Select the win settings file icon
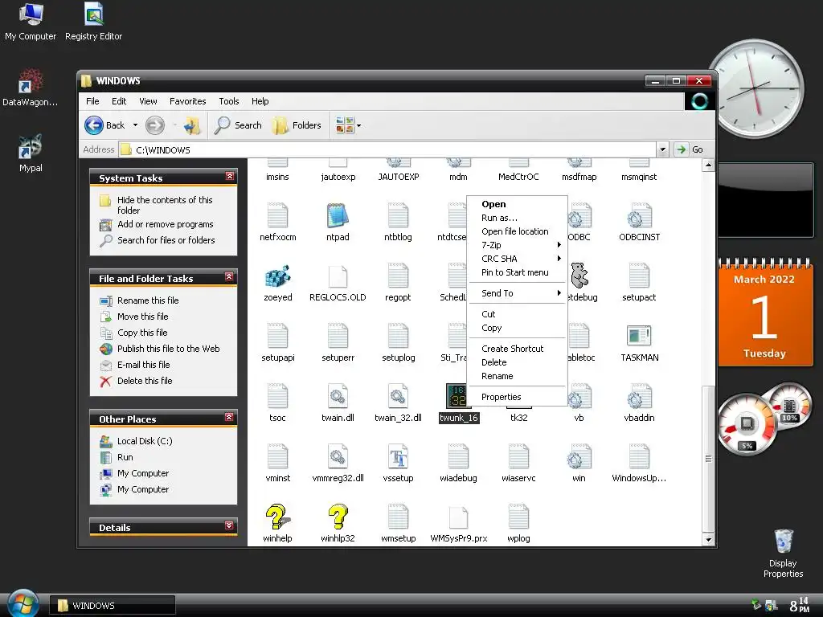Image resolution: width=823 pixels, height=617 pixels. (x=579, y=456)
